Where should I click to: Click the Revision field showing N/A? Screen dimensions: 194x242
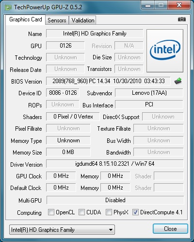coord(129,46)
